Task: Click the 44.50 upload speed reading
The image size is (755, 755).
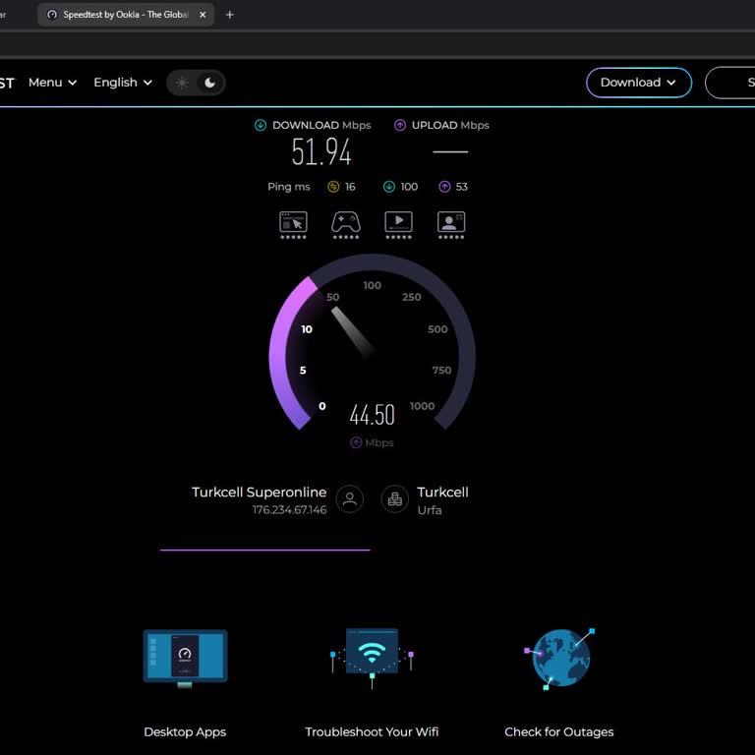Action: click(372, 415)
